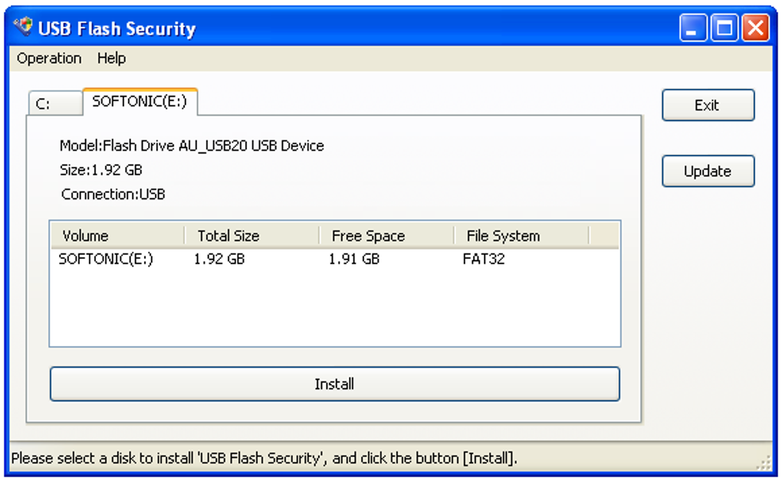Minimize the USB Flash Security window

693,29
